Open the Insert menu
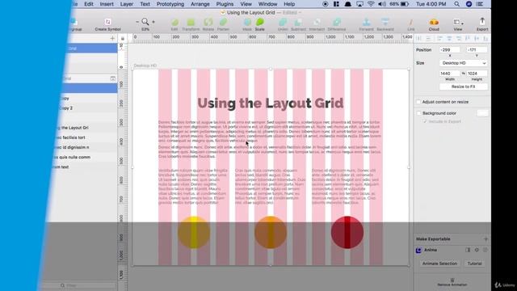Viewport: 517px width, 291px height. (x=107, y=4)
